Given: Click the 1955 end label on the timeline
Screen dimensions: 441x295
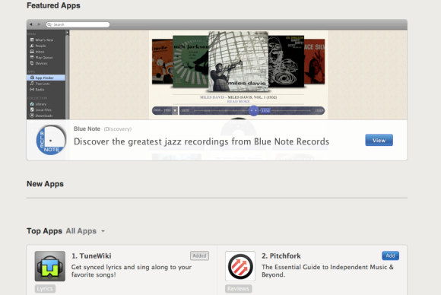Looking at the screenshot, I should coord(319,110).
